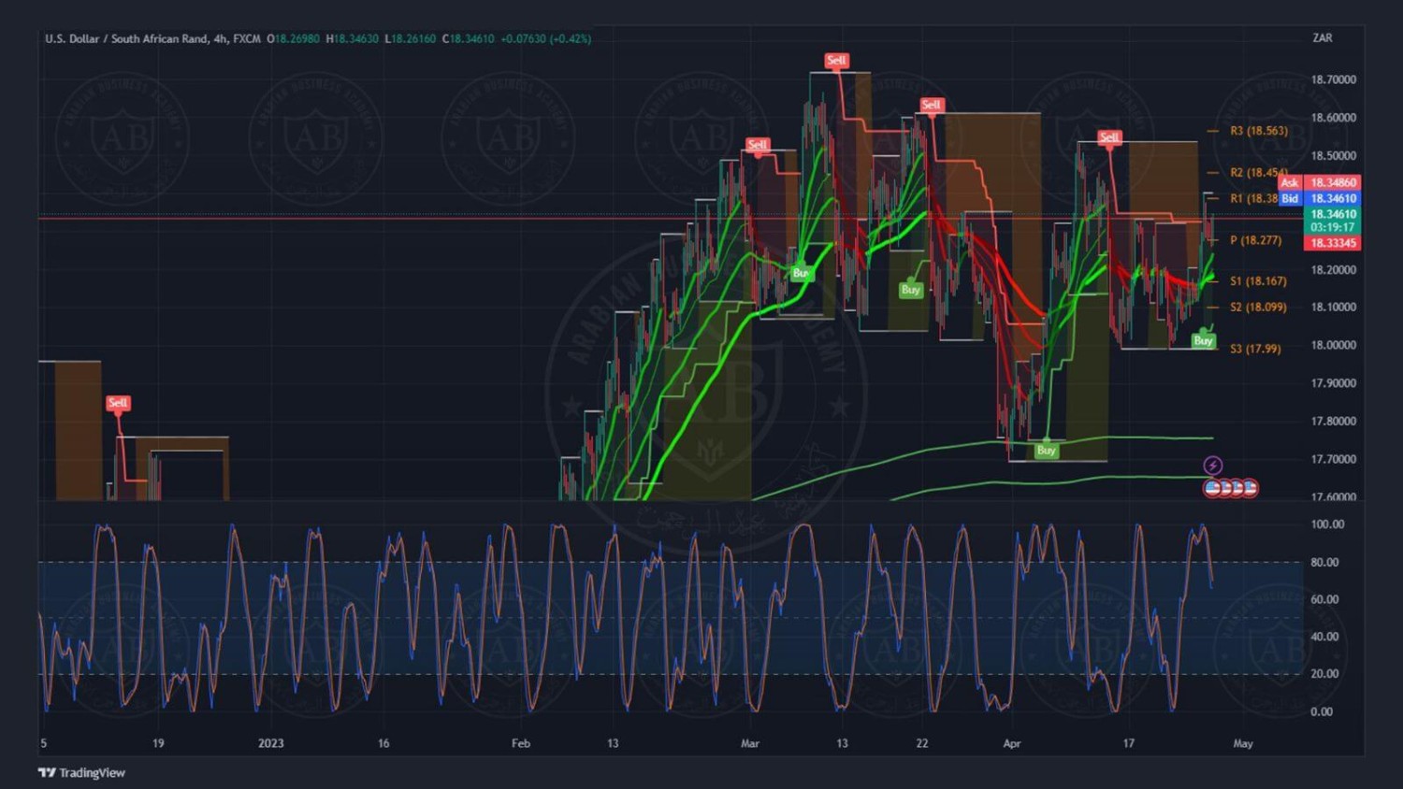The image size is (1403, 789).
Task: Click the high value H18.34630
Action: point(353,38)
